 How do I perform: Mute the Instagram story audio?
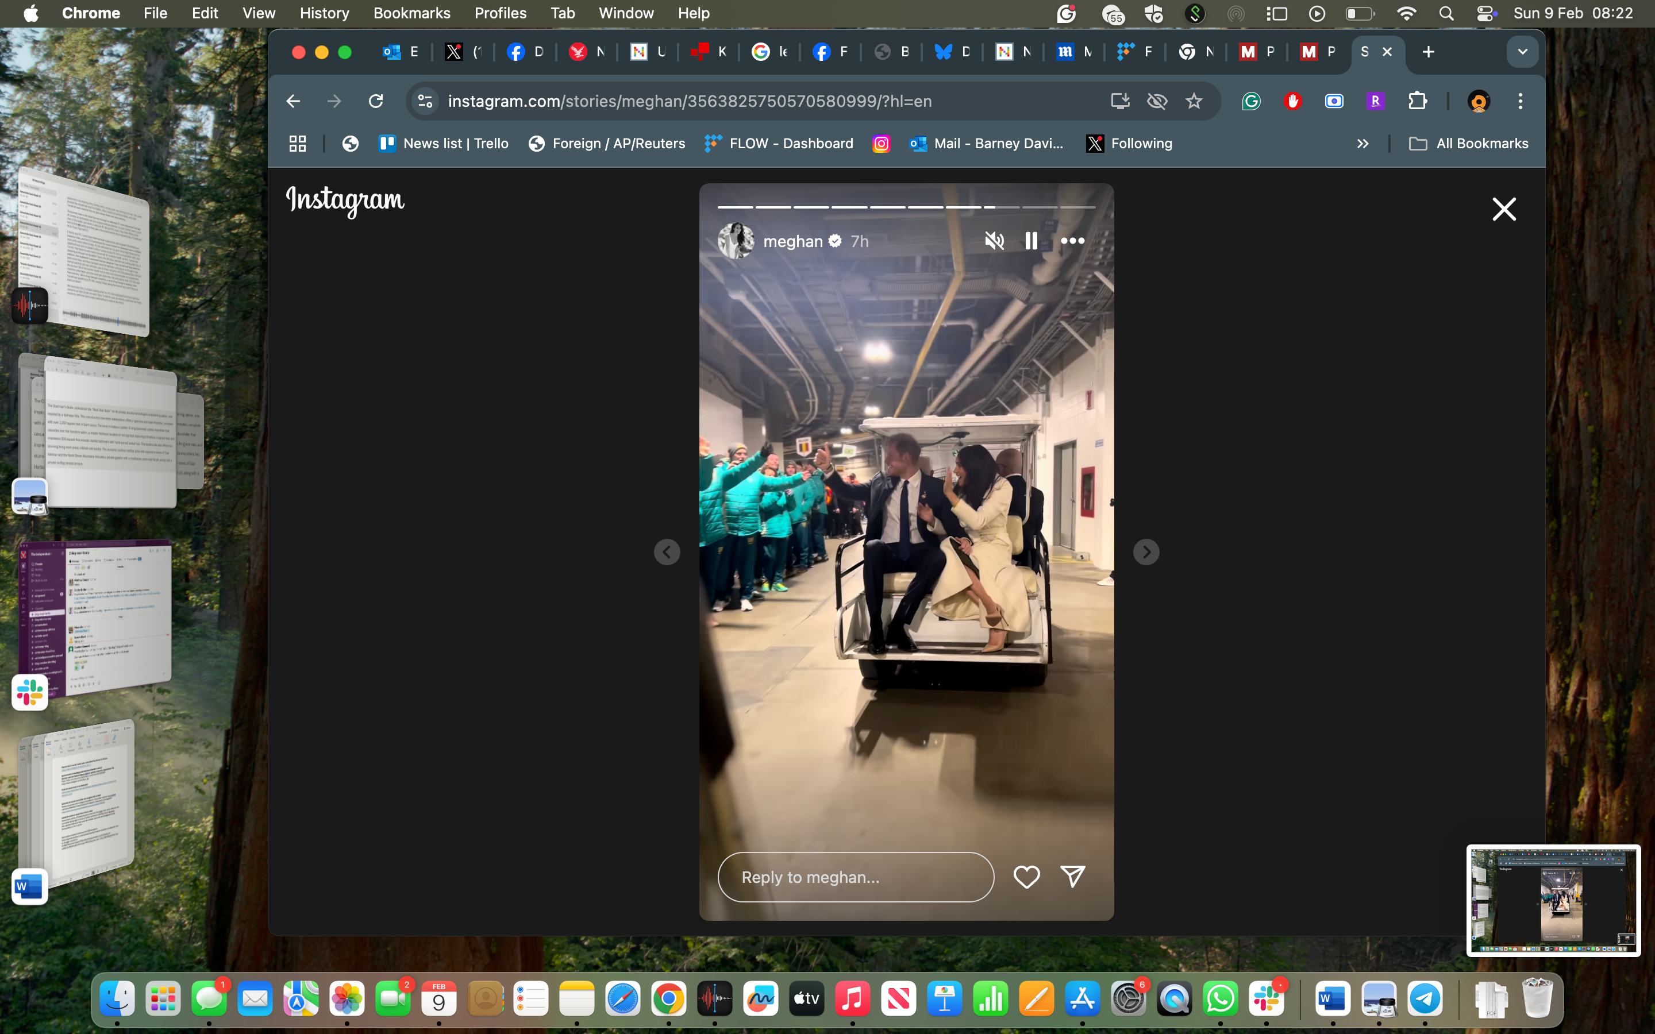pos(994,241)
